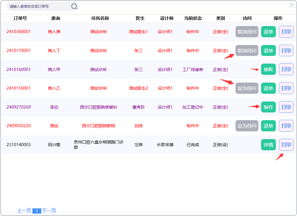Print completed order 2310140003
Screen dimensions: 297x216
point(286,145)
